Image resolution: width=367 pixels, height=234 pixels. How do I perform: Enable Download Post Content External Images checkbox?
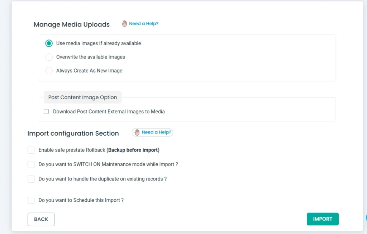(x=46, y=112)
